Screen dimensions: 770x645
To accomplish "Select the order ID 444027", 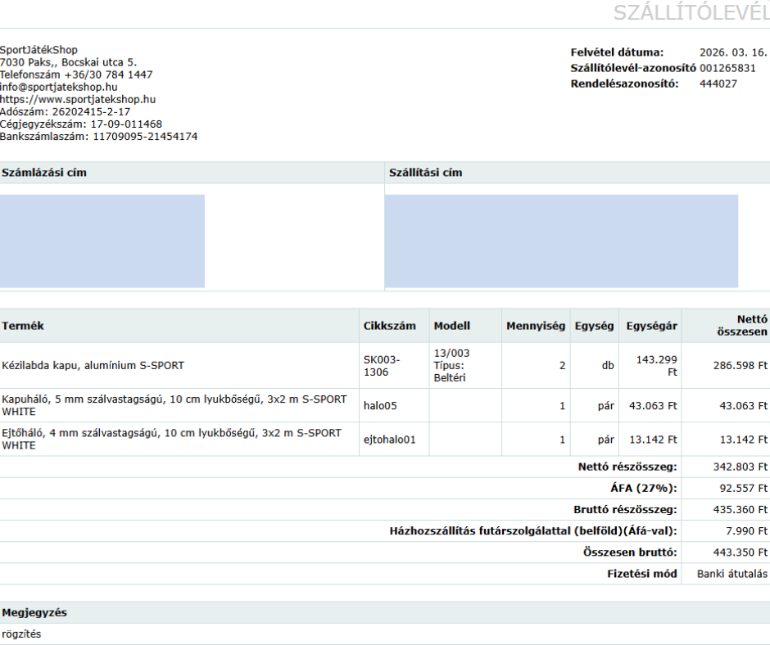I will 718,83.
